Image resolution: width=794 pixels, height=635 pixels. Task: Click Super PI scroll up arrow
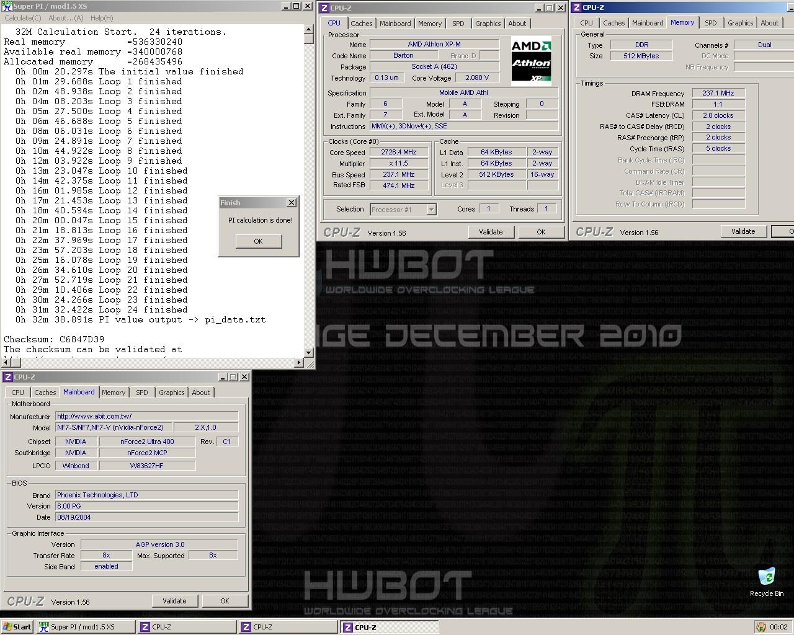[x=309, y=29]
